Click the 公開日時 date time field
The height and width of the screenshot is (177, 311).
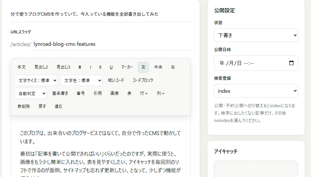point(256,63)
